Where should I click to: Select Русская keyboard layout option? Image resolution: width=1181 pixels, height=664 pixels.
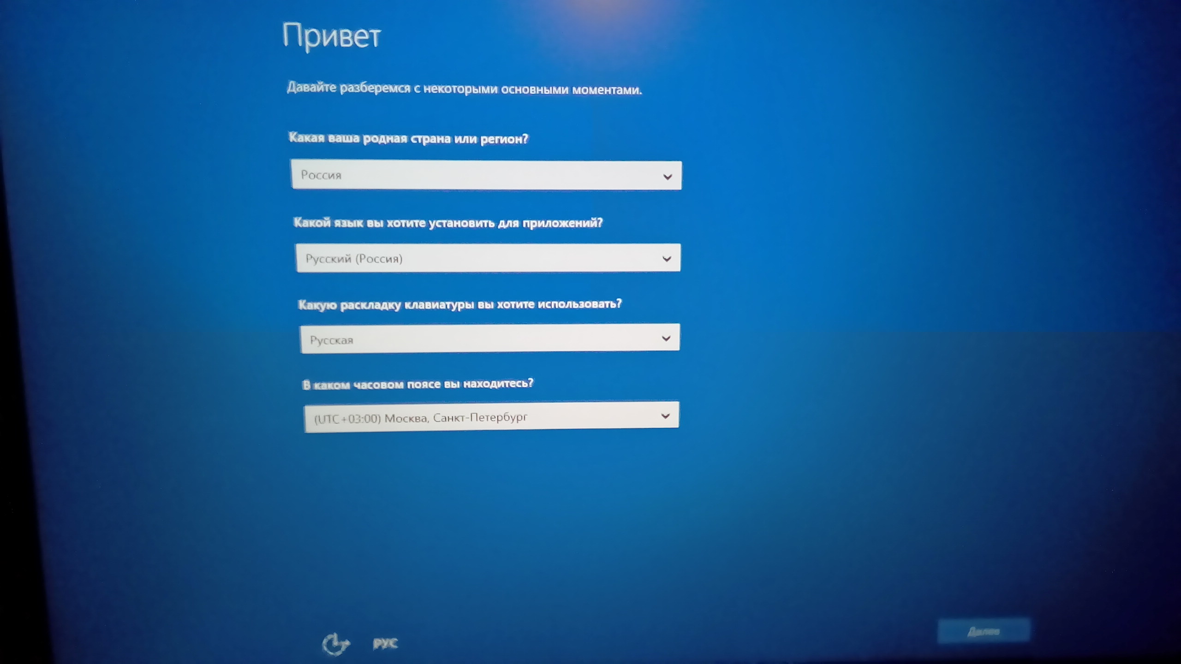click(x=488, y=338)
